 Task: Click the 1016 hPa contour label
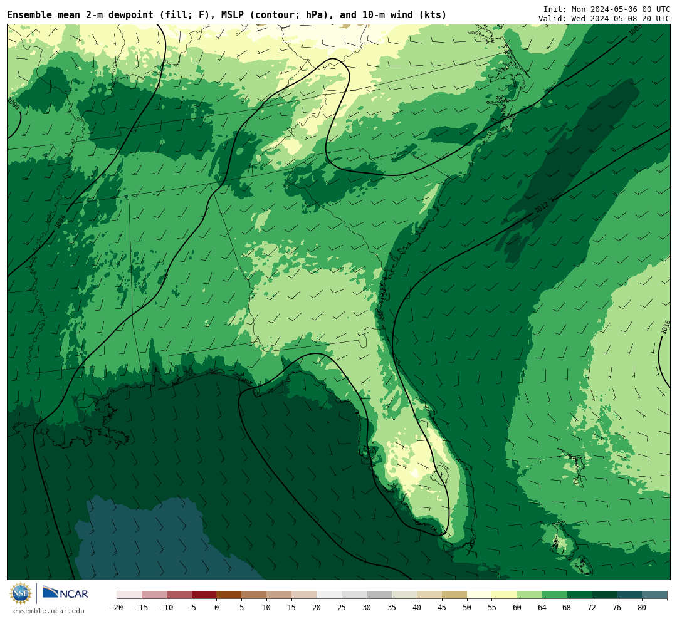[x=666, y=326]
